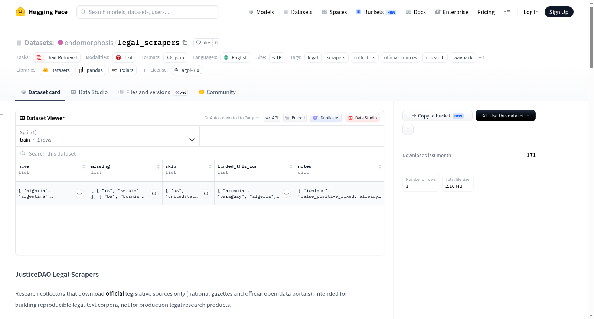The width and height of the screenshot is (594, 319).
Task: Copy dataset name with the copy icon
Action: tap(185, 43)
